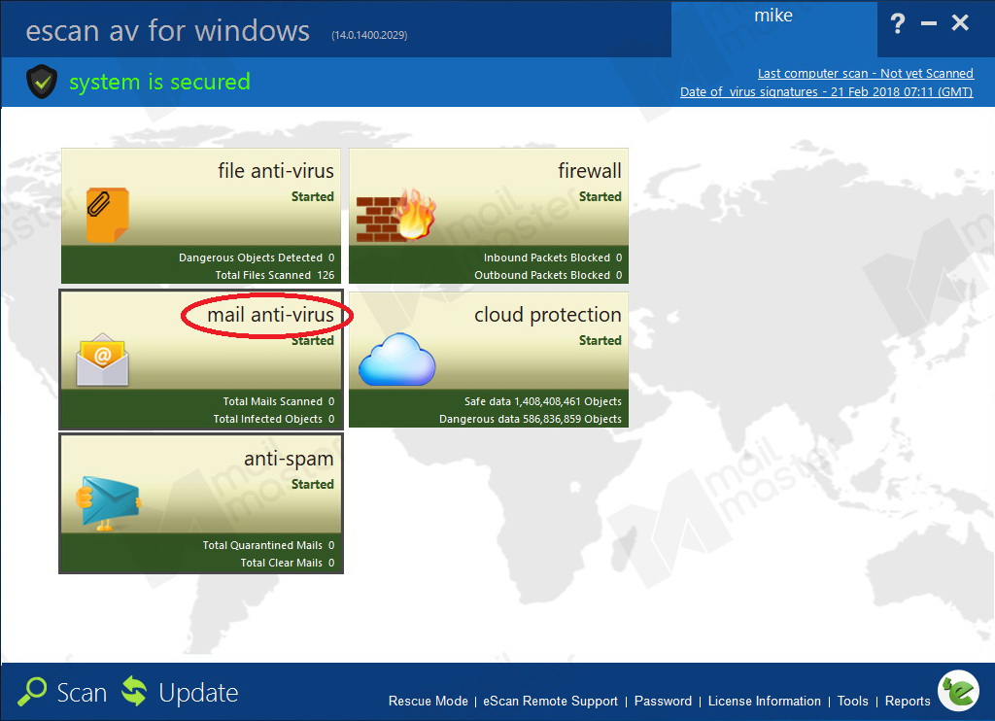
Task: Open Password settings
Action: (x=663, y=701)
